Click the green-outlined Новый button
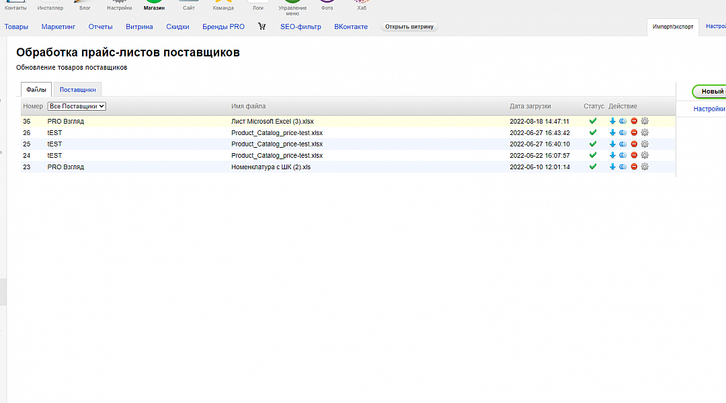The image size is (726, 403). click(x=709, y=91)
